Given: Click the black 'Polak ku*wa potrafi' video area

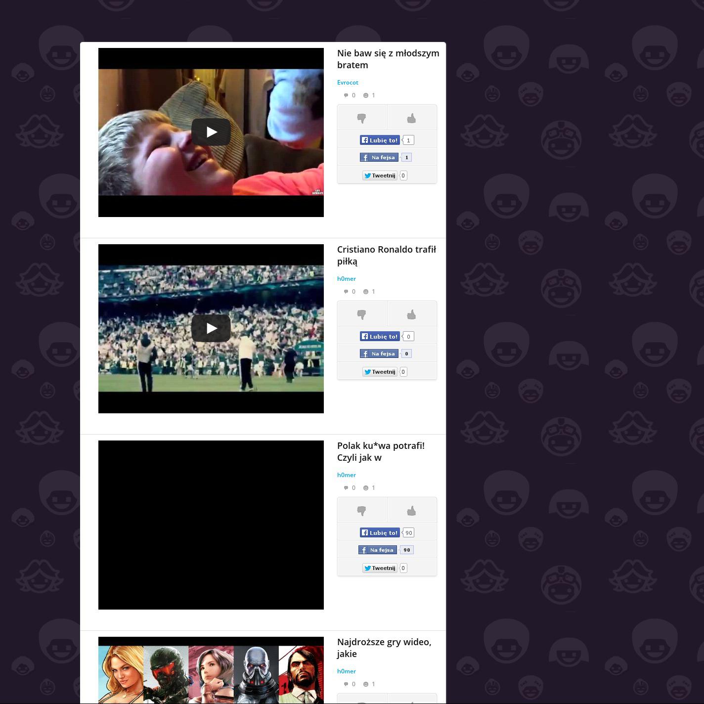Looking at the screenshot, I should (211, 525).
